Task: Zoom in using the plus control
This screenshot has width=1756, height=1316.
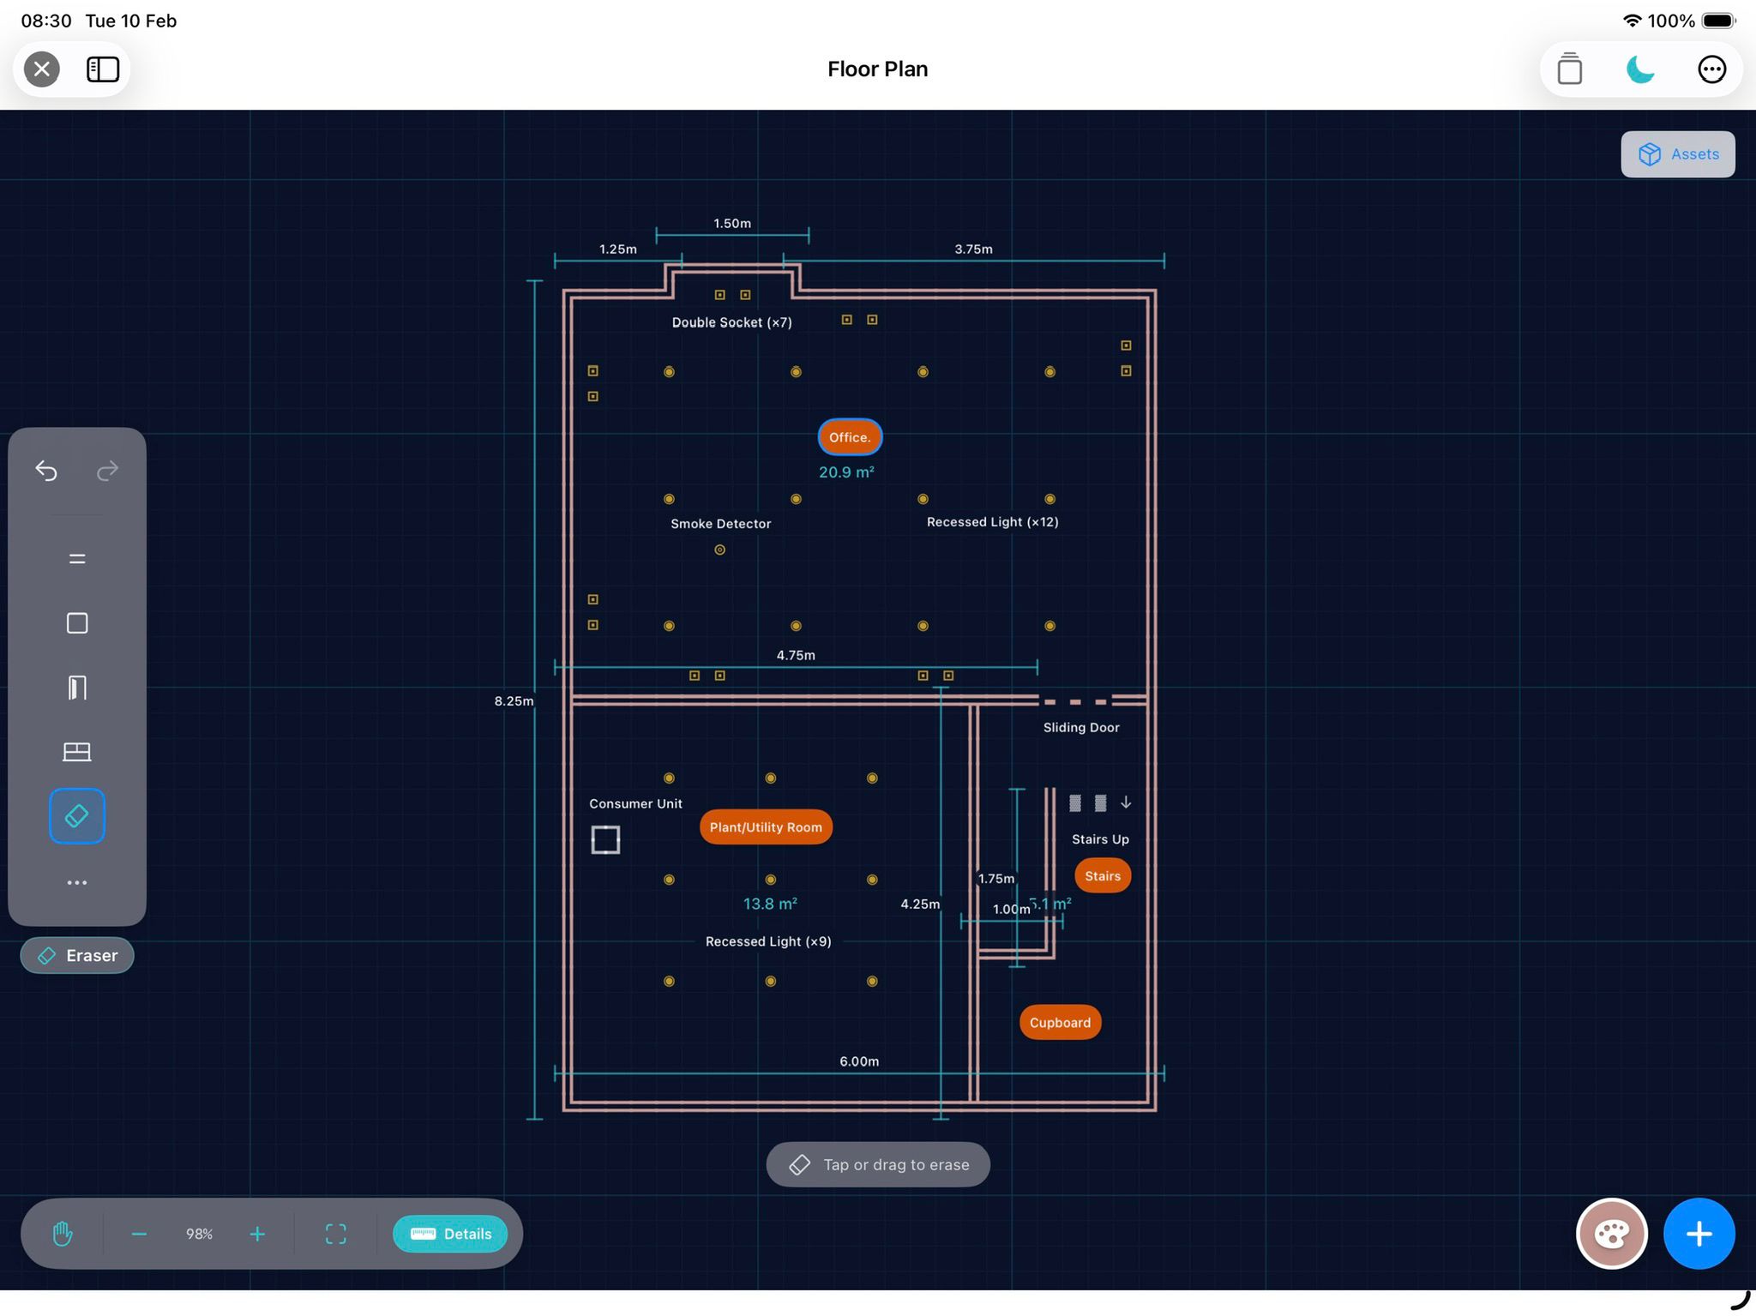Action: pyautogui.click(x=257, y=1234)
